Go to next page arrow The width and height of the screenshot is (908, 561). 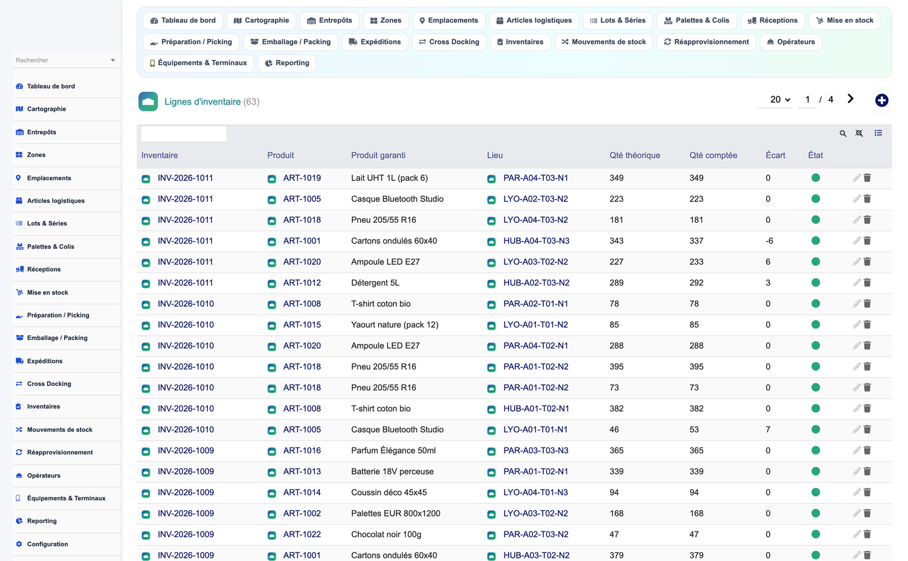850,99
